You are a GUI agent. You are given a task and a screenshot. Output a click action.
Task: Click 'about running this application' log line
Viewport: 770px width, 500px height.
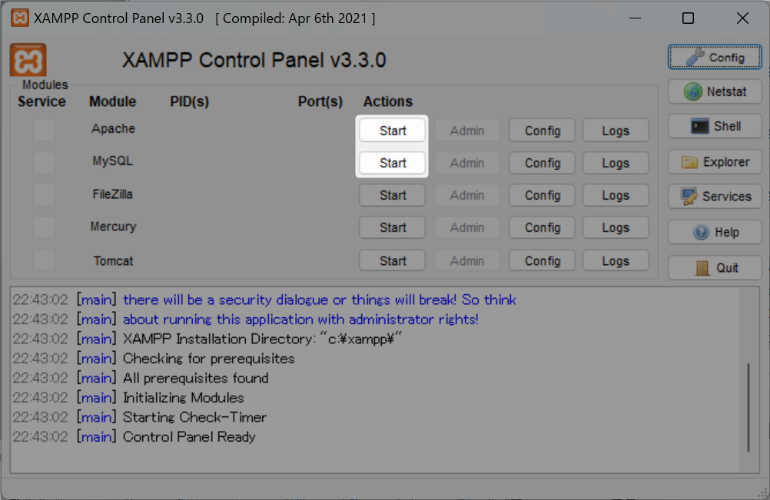[x=300, y=320]
